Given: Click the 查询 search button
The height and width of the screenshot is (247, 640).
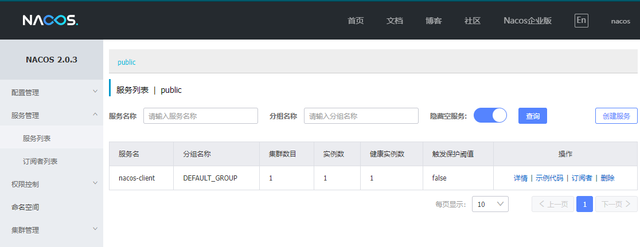Looking at the screenshot, I should [x=533, y=116].
